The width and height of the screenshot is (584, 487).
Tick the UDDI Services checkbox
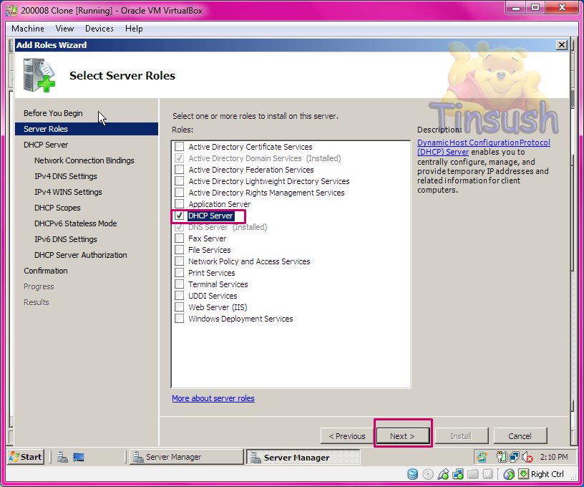click(180, 296)
